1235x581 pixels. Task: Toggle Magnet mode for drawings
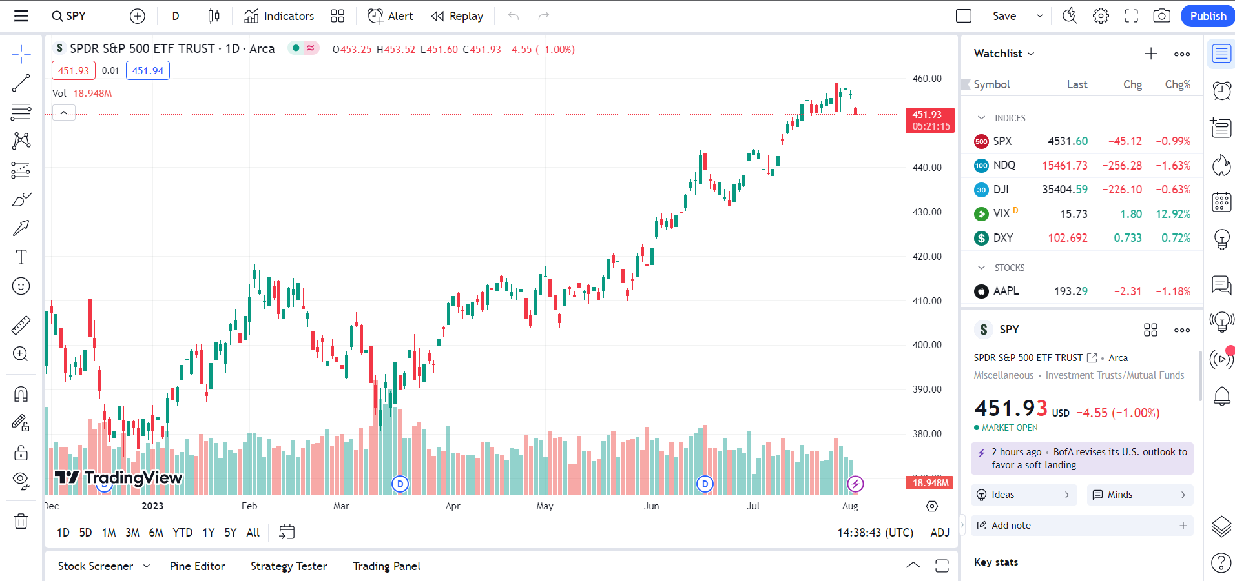point(21,394)
